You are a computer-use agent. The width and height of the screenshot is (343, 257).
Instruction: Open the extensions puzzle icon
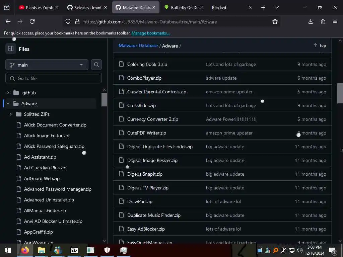click(x=323, y=21)
